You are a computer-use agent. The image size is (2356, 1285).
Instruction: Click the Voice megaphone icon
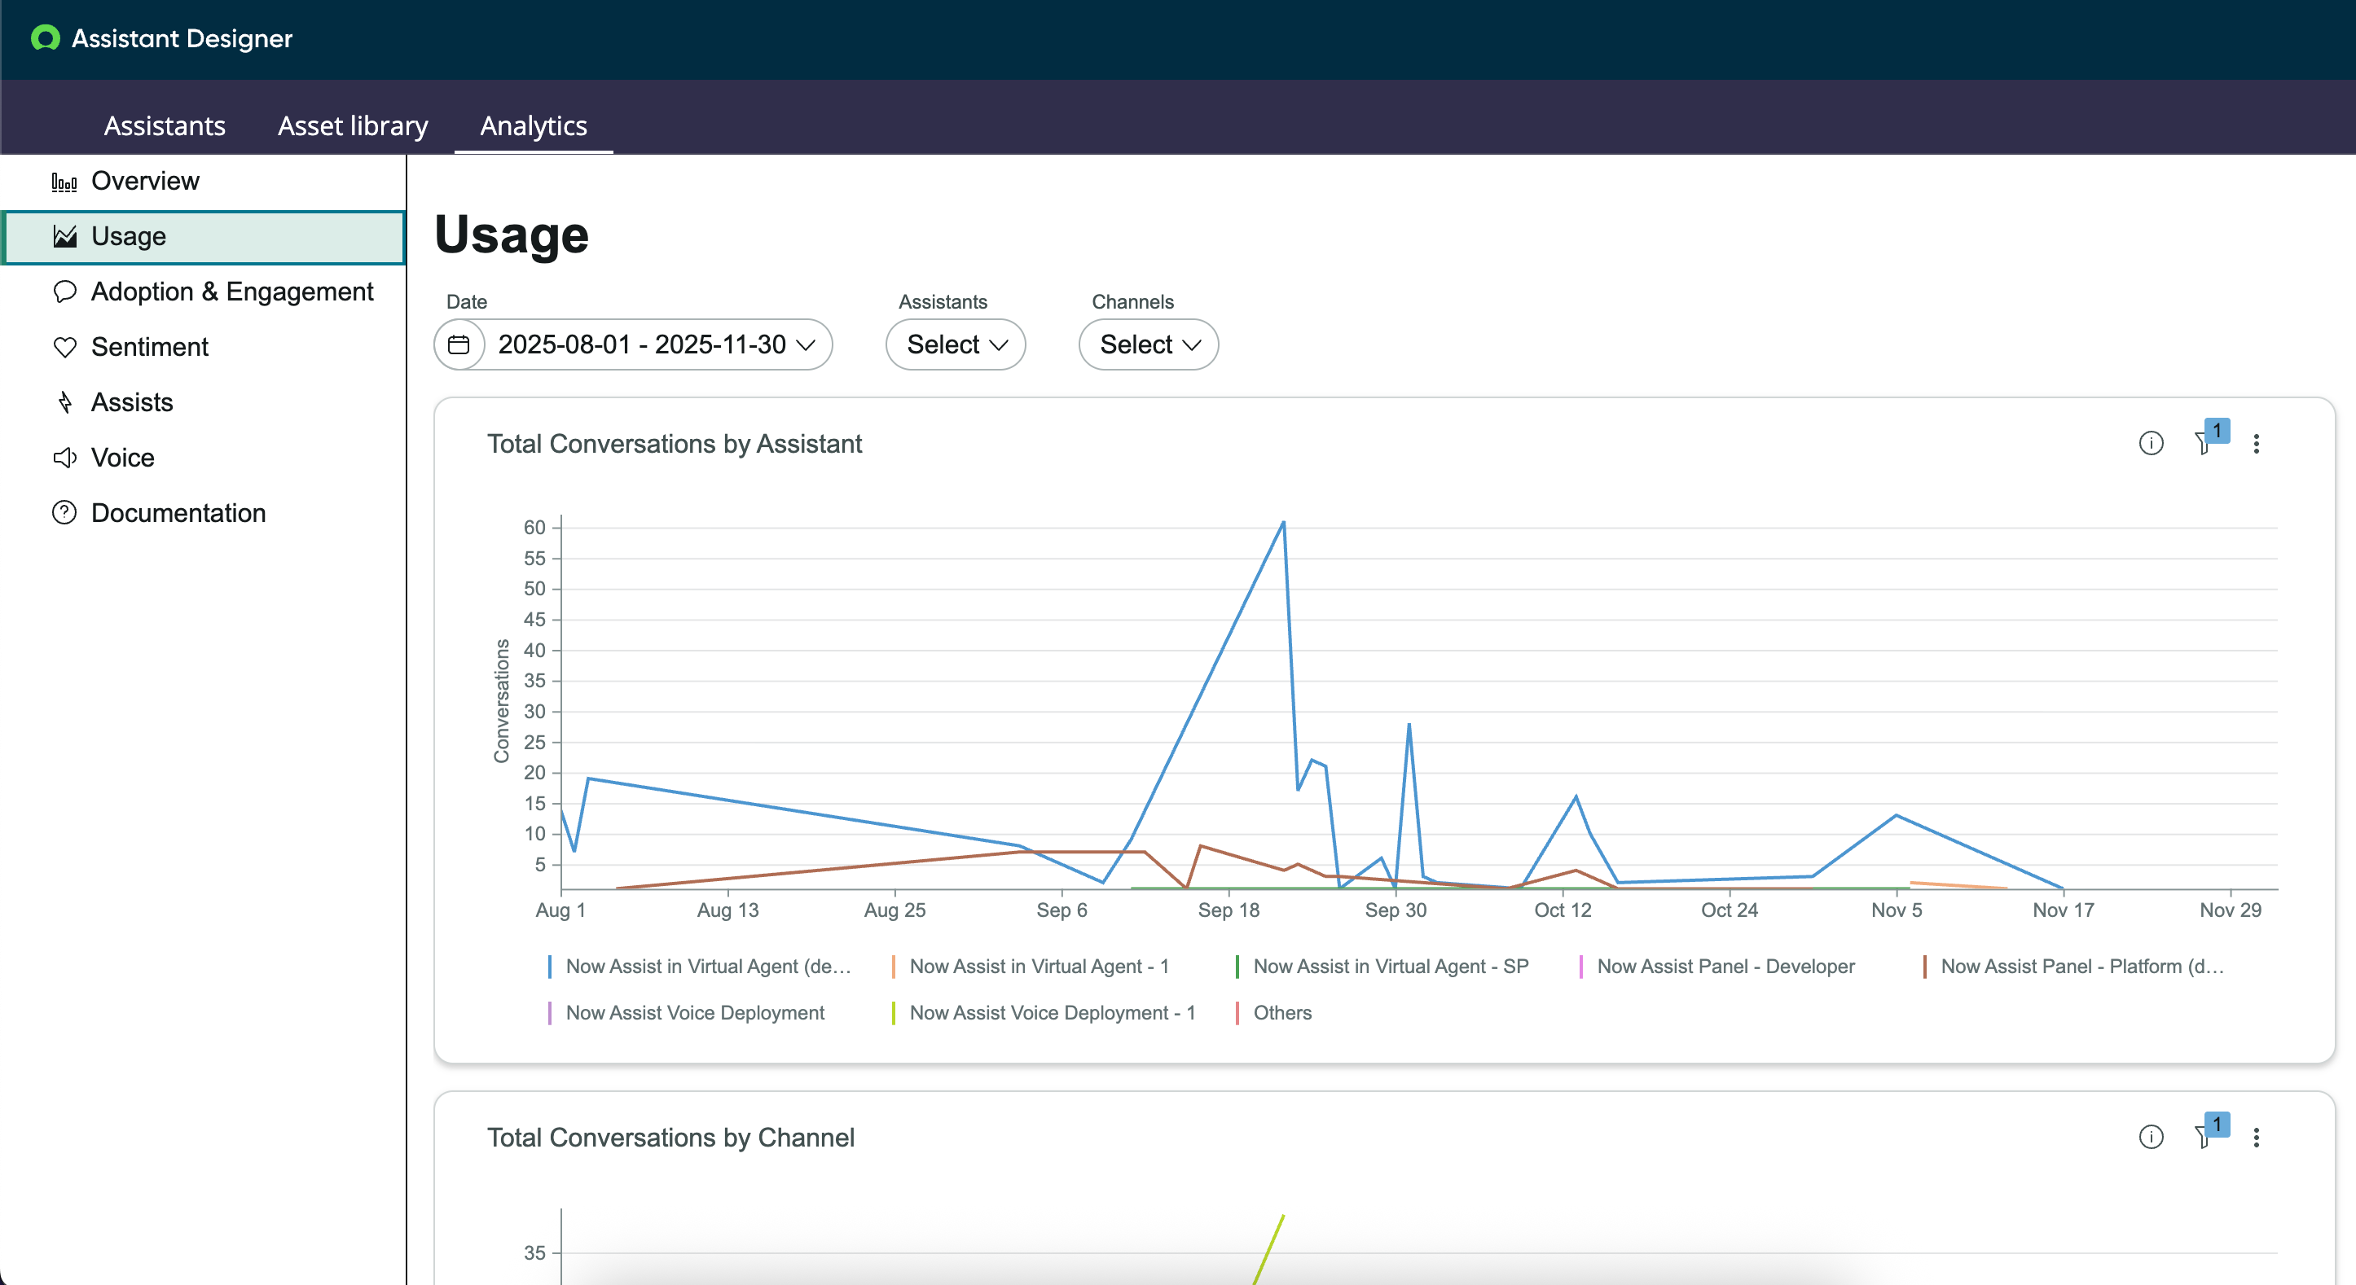[x=64, y=458]
